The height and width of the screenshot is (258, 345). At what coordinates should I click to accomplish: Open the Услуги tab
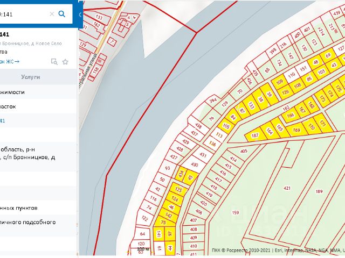click(30, 77)
